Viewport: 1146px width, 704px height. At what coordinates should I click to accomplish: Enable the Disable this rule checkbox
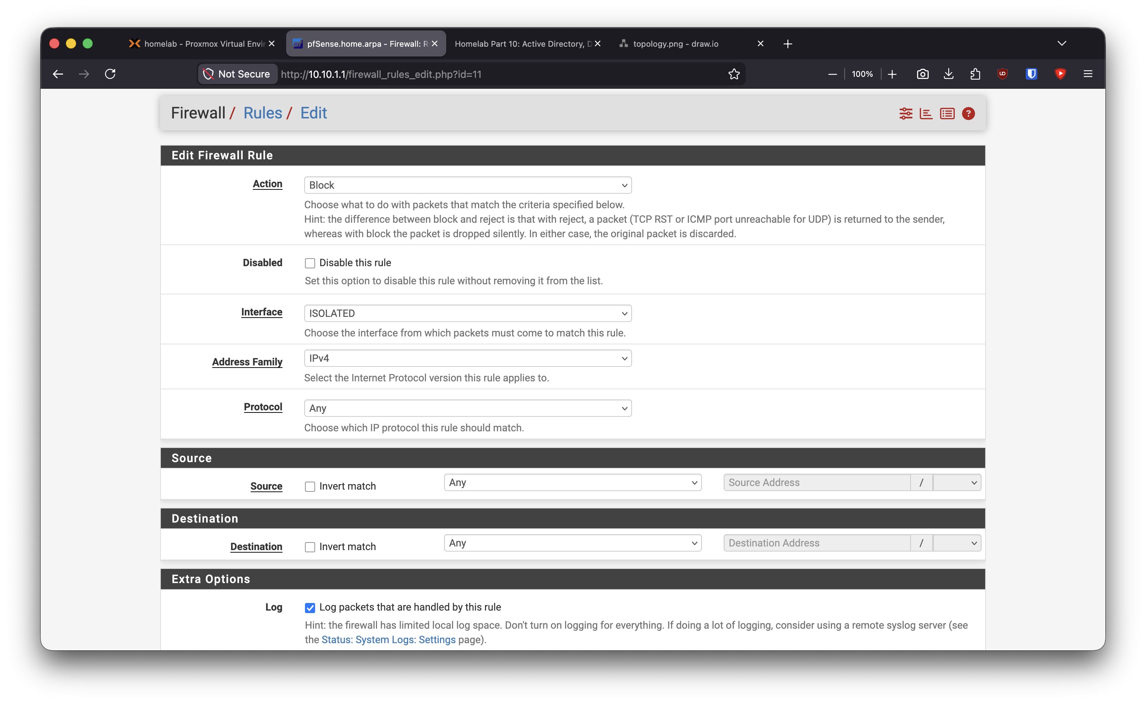[310, 263]
